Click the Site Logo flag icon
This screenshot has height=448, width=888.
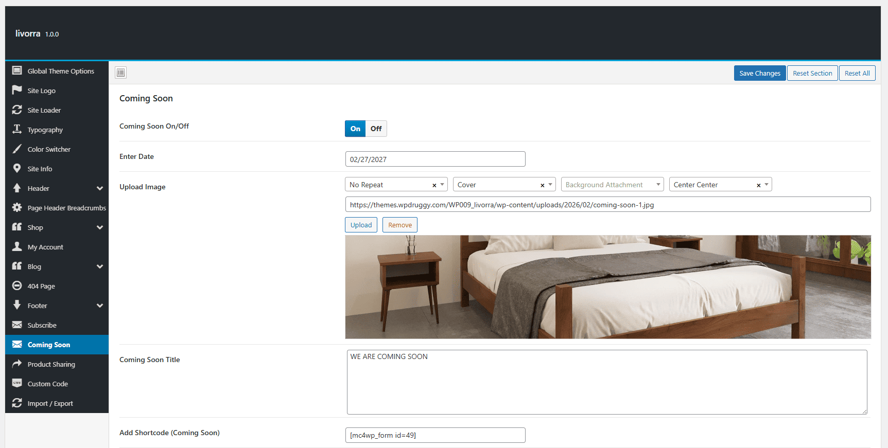[x=17, y=90]
